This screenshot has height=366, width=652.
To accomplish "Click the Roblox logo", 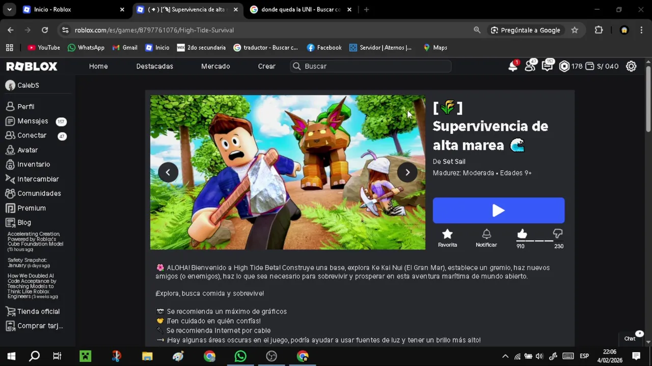I will point(32,66).
